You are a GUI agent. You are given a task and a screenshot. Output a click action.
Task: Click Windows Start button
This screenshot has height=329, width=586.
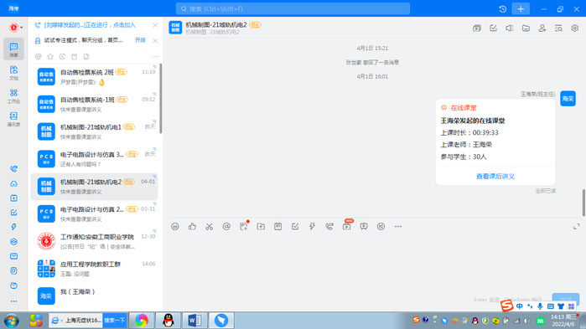11,321
